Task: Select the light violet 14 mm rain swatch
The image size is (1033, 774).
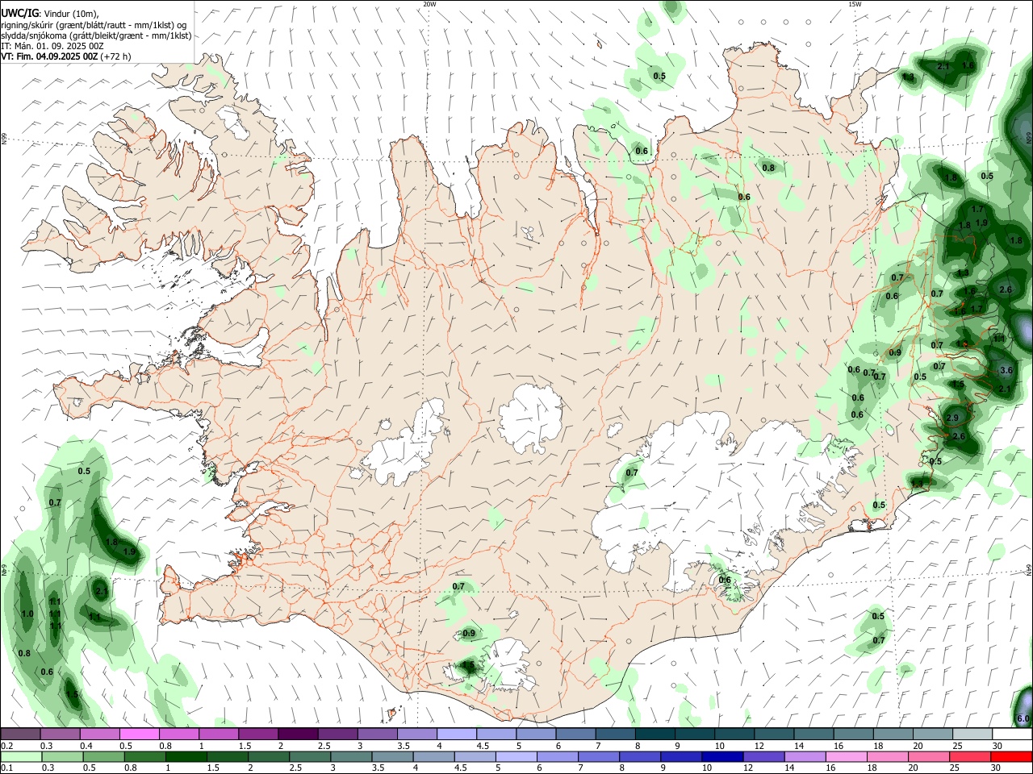Action: 805,756
